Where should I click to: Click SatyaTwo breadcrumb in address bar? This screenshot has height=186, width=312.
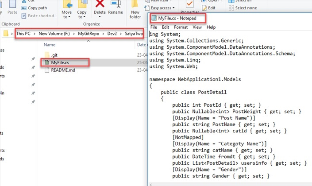134,34
